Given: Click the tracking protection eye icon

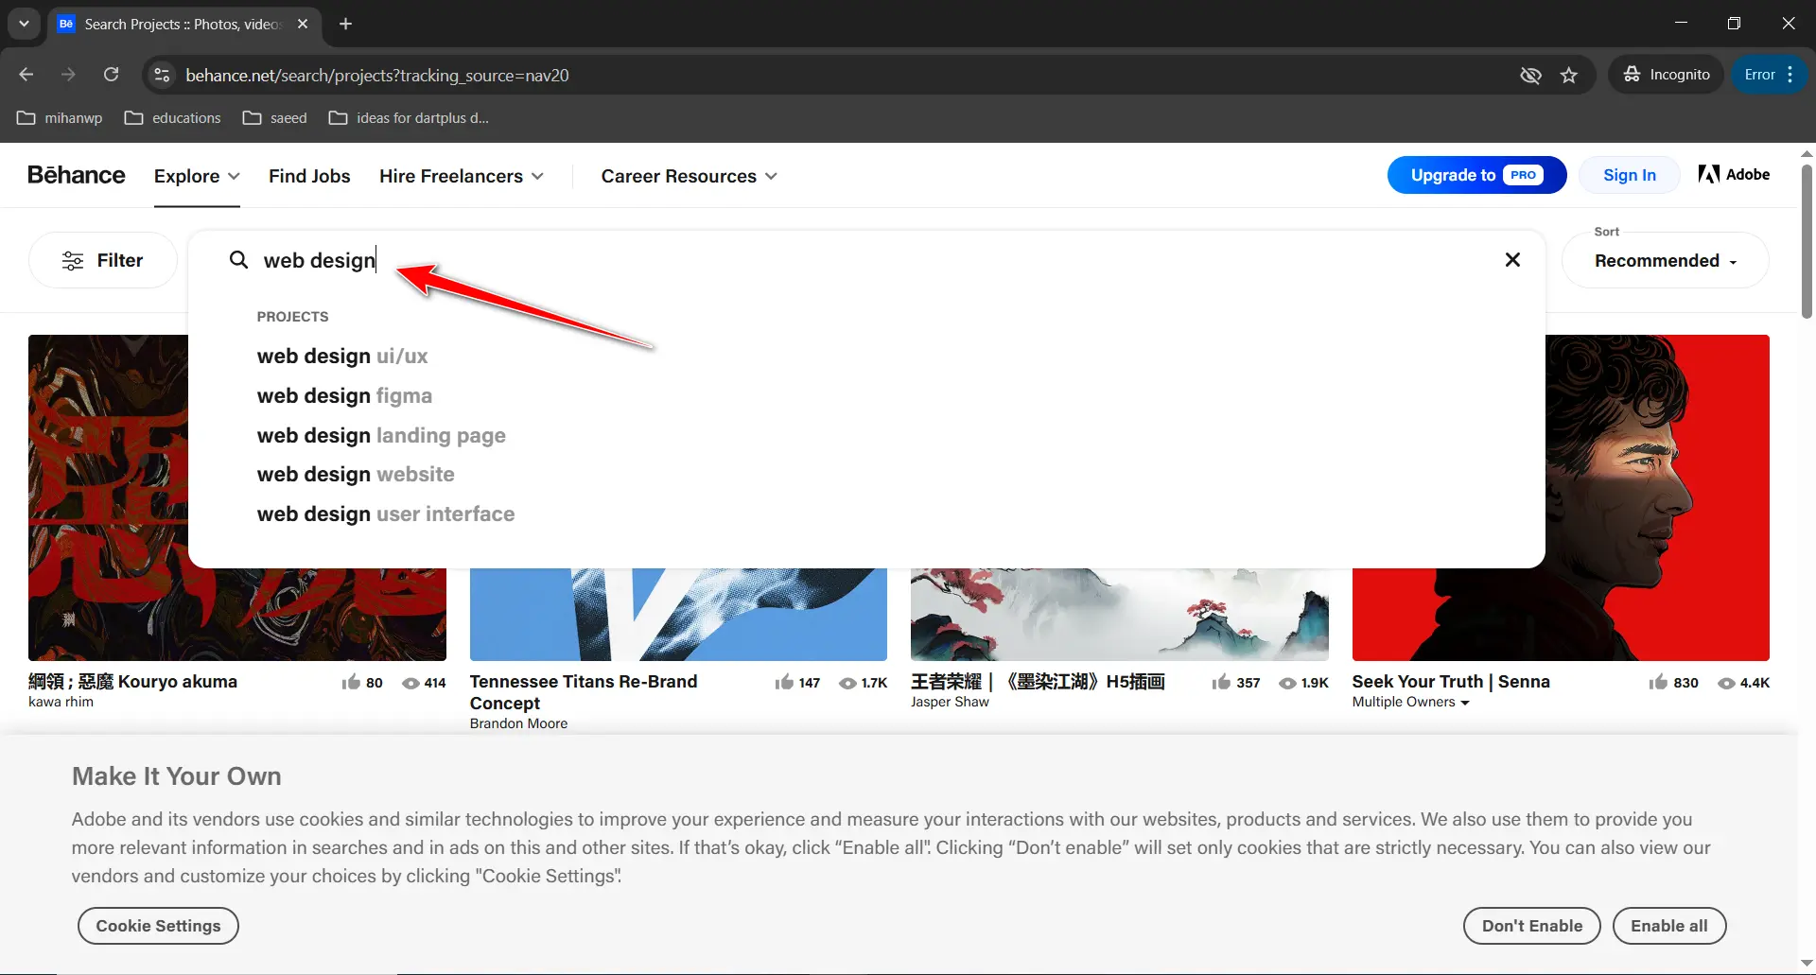Looking at the screenshot, I should point(1530,75).
